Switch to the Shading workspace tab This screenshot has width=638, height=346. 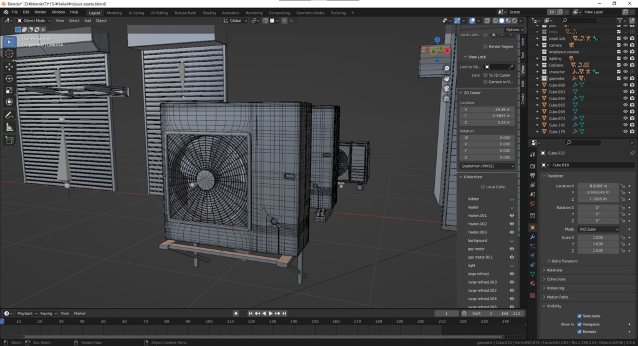click(x=209, y=13)
